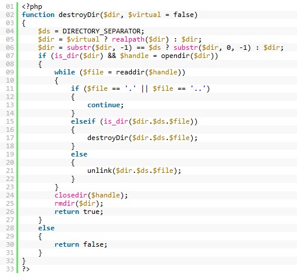Click the 'function' keyword on line 02
Viewport: 297px width, 276px height.
click(x=38, y=15)
